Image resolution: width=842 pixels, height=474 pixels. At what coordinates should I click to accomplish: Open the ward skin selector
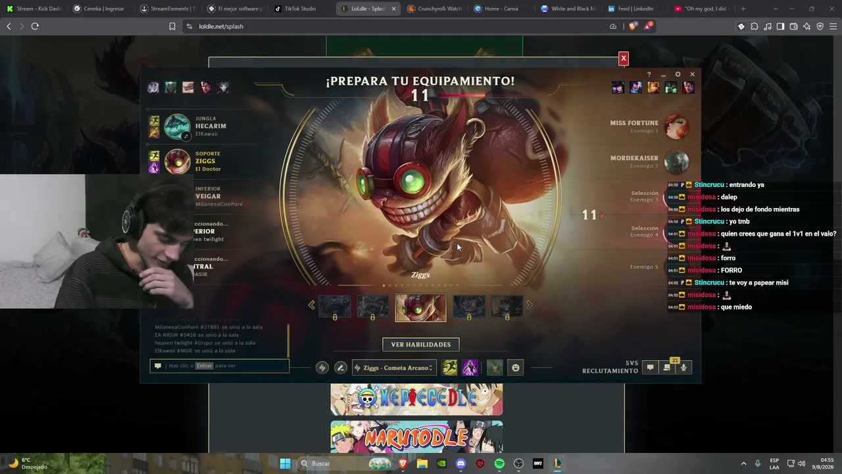(x=495, y=367)
